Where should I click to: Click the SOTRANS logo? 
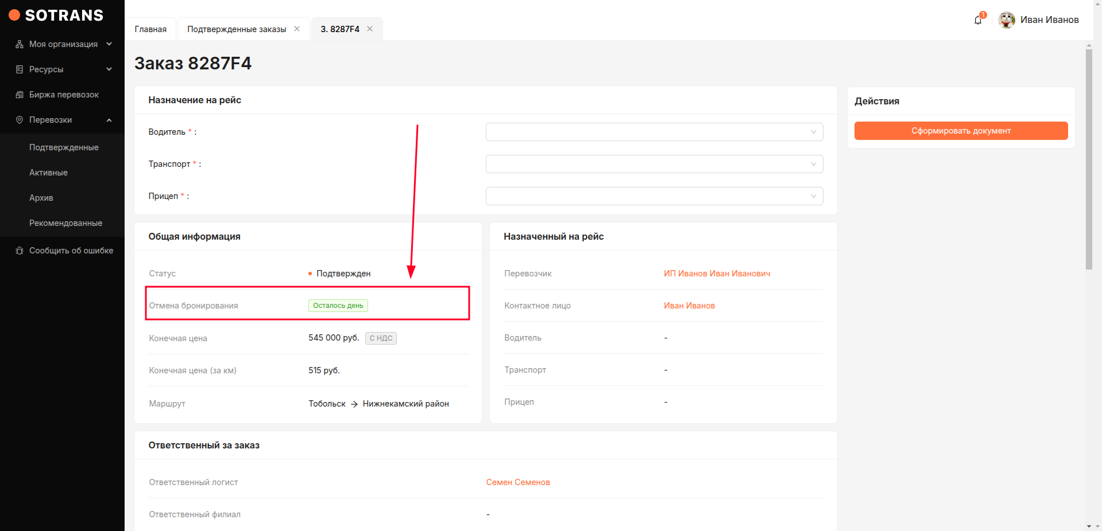(56, 15)
